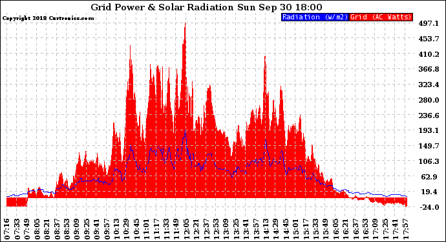Select the 193.1 y-axis value
Screen dimensions: 446x242
[429, 130]
